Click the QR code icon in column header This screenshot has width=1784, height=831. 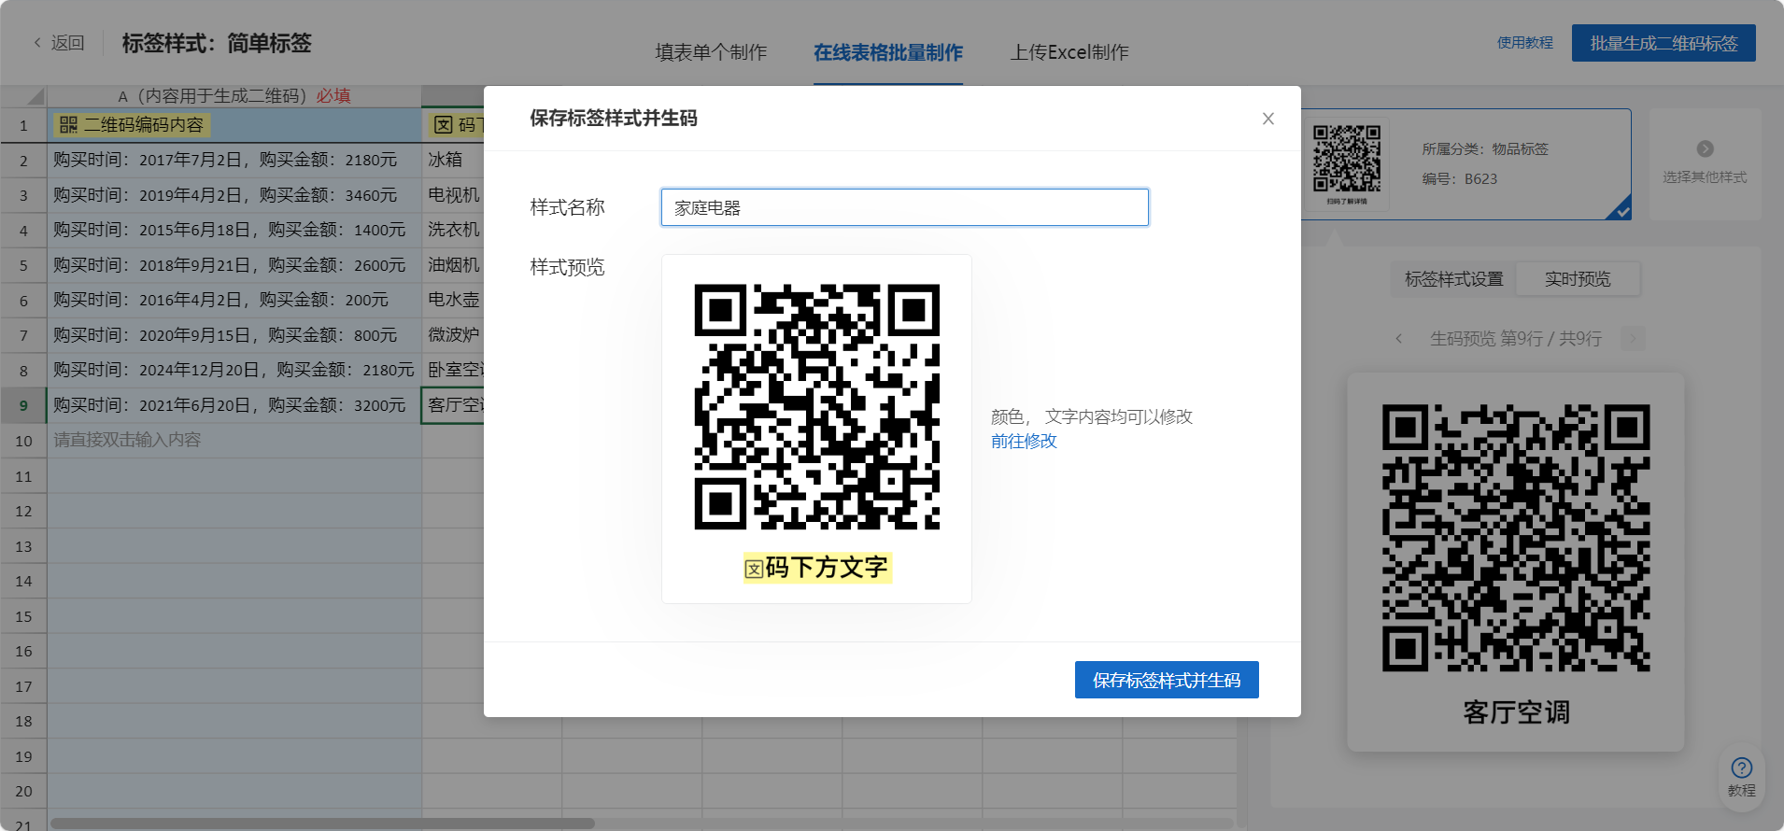tap(68, 125)
